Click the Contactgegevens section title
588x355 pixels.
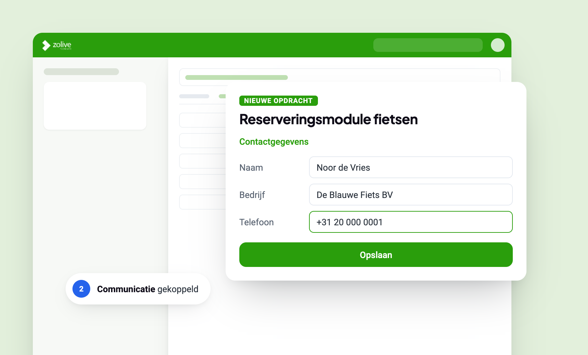[274, 142]
